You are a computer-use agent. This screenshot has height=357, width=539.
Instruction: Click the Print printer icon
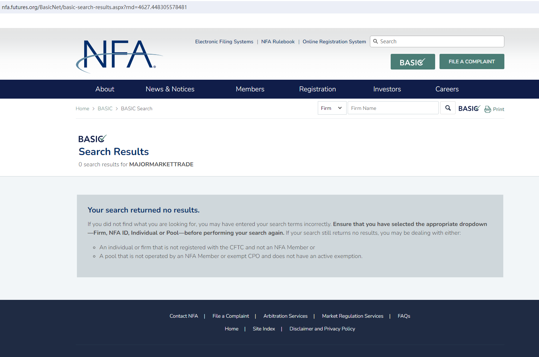(488, 109)
